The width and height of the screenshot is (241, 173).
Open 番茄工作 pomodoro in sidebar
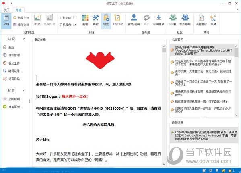tap(11, 63)
